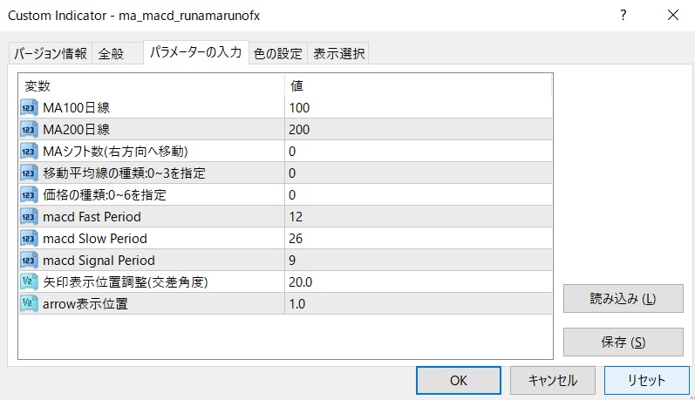Select the 表示選択 tab
The height and width of the screenshot is (400, 695).
(x=338, y=54)
